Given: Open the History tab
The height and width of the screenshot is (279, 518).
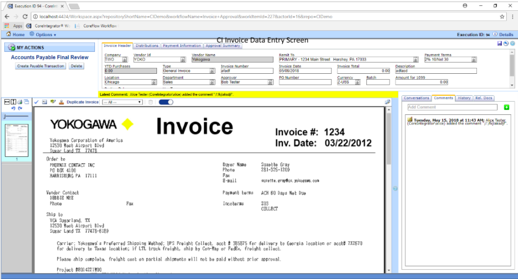Looking at the screenshot, I should [464, 98].
